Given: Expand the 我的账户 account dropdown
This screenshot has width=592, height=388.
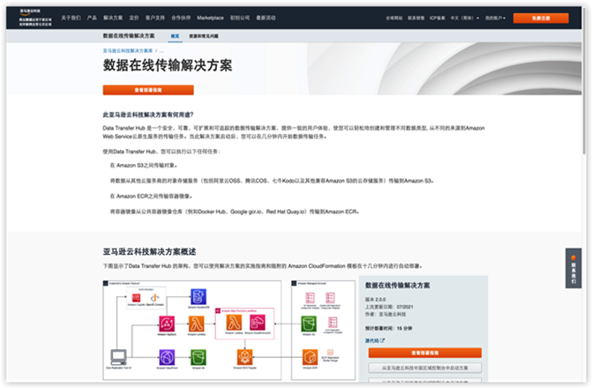Looking at the screenshot, I should [x=495, y=19].
